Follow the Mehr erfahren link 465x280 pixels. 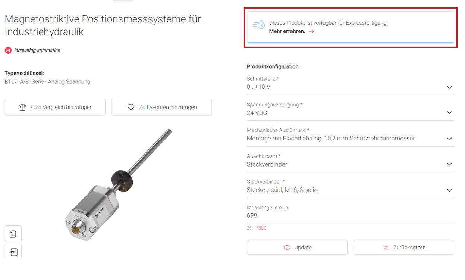[x=287, y=31]
